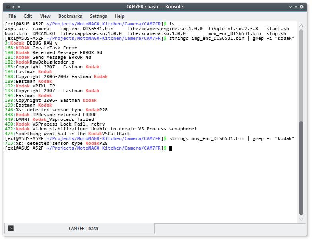Click the scrollbar down arrow

(301, 220)
